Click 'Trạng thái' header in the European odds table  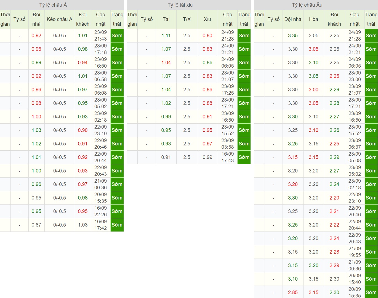coord(371,19)
